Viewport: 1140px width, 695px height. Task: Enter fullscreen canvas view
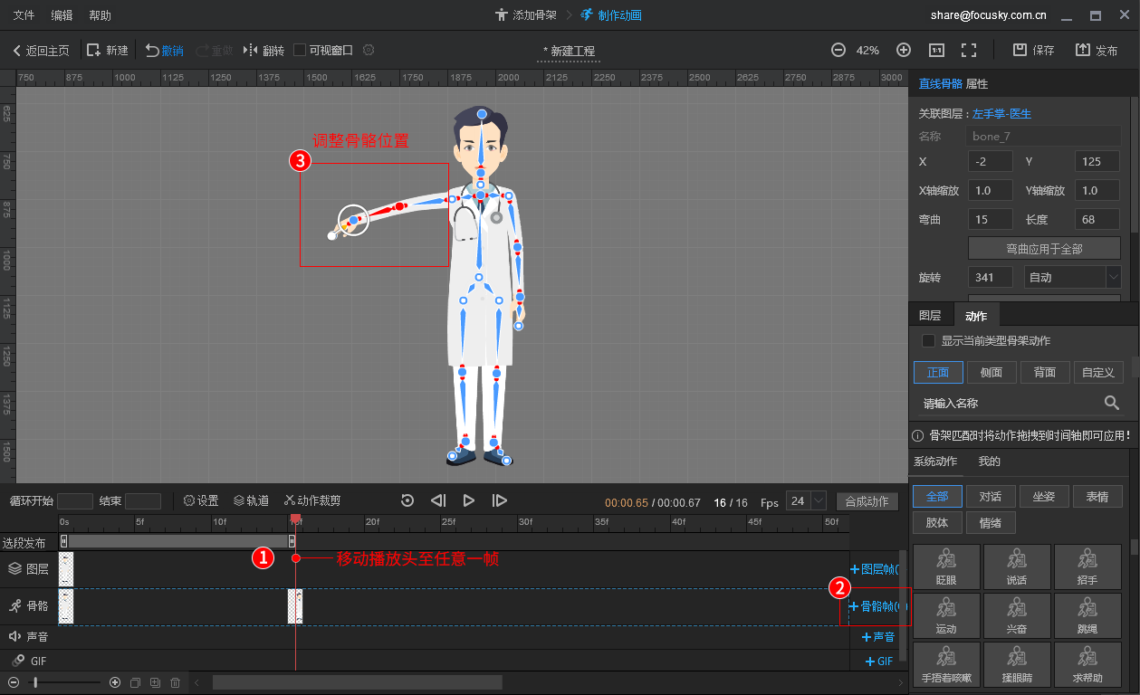[x=968, y=51]
